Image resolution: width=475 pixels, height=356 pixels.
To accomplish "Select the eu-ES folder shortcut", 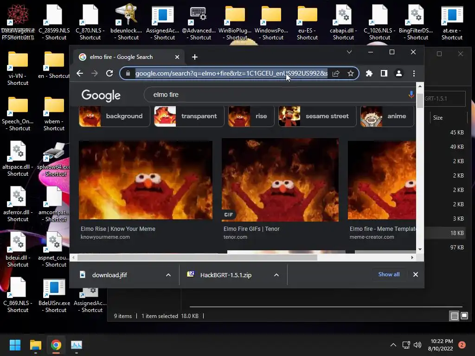I will [x=307, y=22].
